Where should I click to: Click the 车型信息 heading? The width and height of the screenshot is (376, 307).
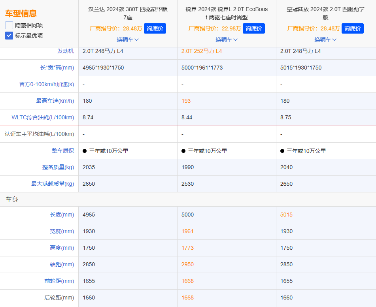tap(21, 13)
